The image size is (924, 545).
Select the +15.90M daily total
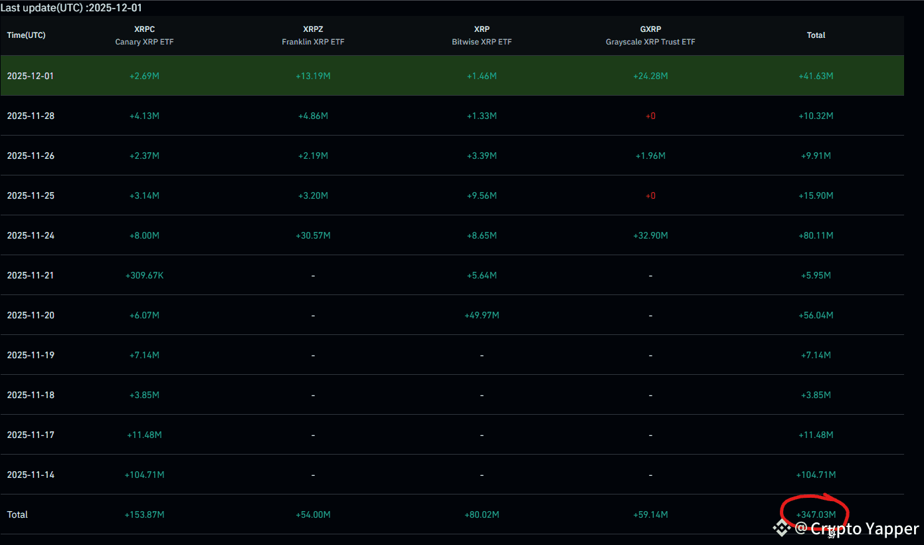coord(816,195)
